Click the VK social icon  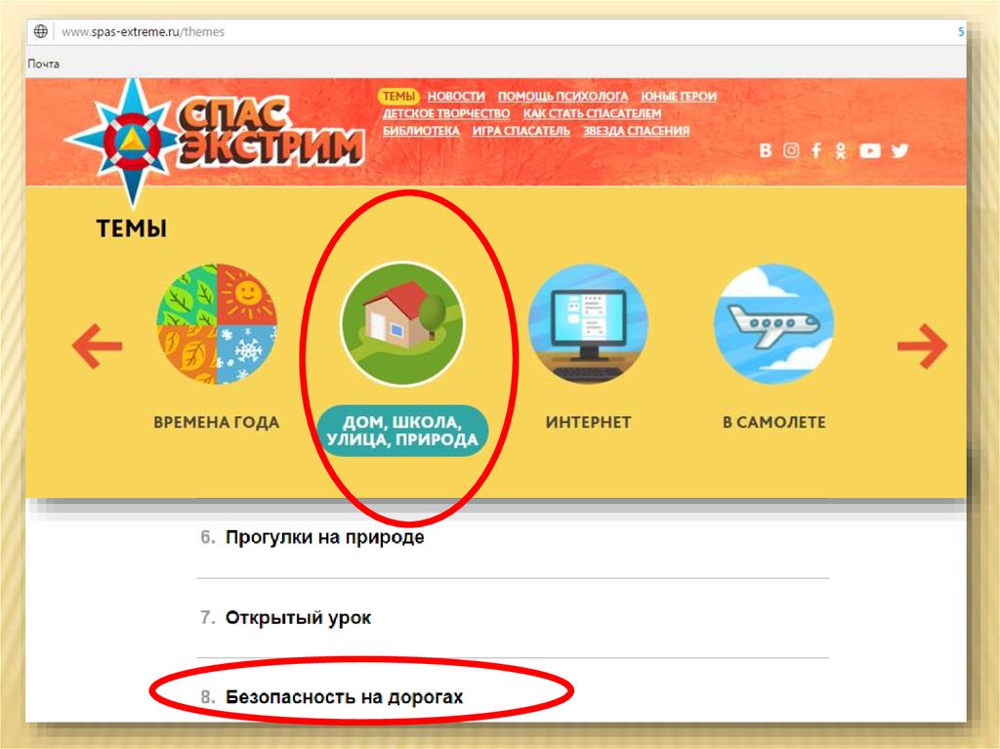click(x=766, y=150)
